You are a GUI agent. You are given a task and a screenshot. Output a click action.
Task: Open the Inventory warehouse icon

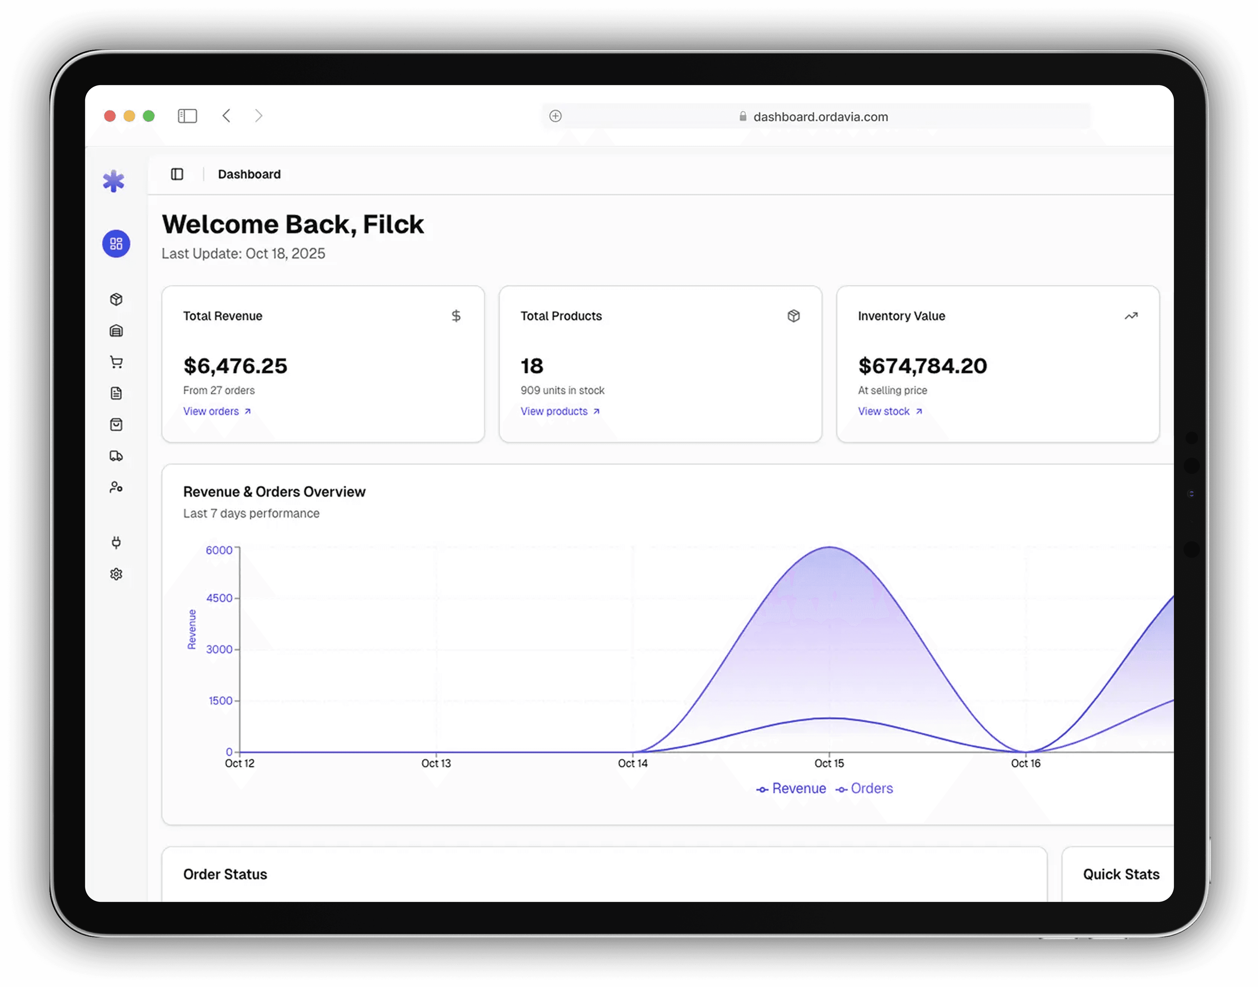tap(116, 331)
